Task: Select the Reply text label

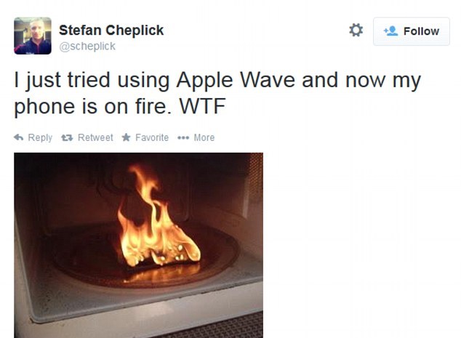Action: click(x=40, y=137)
